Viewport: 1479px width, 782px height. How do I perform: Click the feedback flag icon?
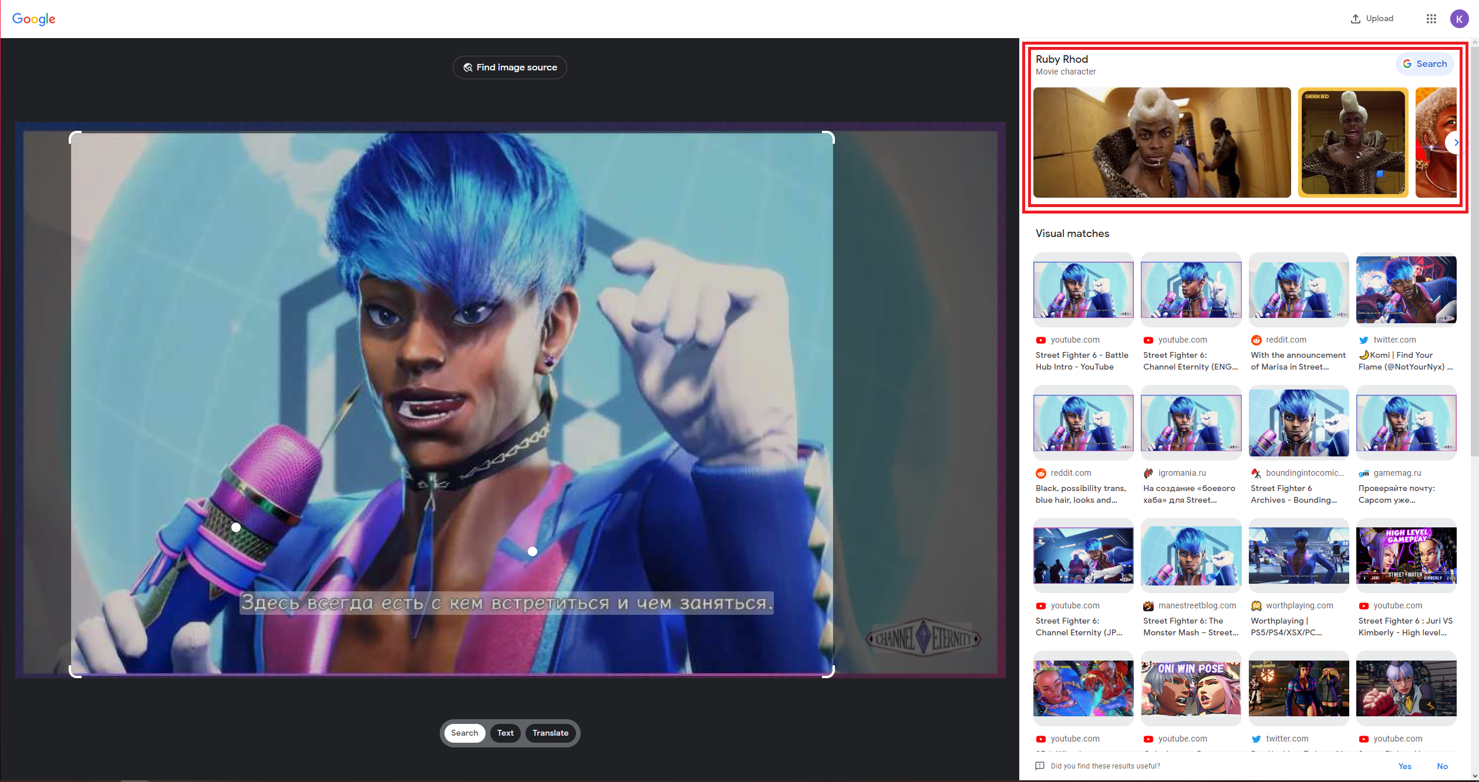pyautogui.click(x=1040, y=766)
